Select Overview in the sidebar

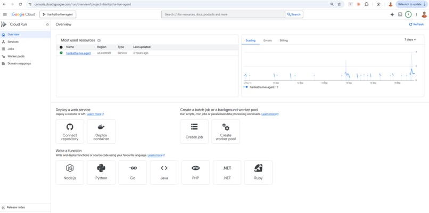coord(25,35)
